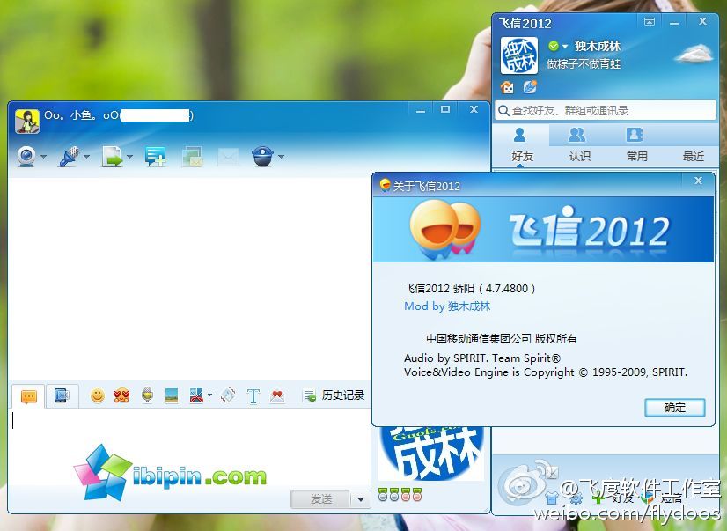The width and height of the screenshot is (727, 531).
Task: Record a voice clip with the microphone icon
Action: pos(148,395)
